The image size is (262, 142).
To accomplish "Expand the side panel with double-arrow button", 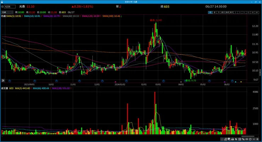I will (x=3, y=80).
